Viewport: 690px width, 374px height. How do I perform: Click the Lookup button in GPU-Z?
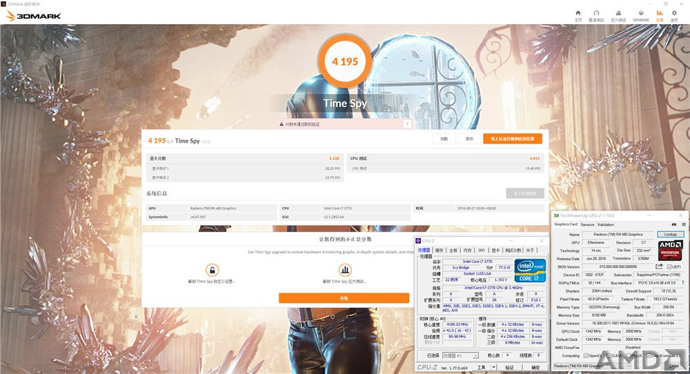[670, 235]
